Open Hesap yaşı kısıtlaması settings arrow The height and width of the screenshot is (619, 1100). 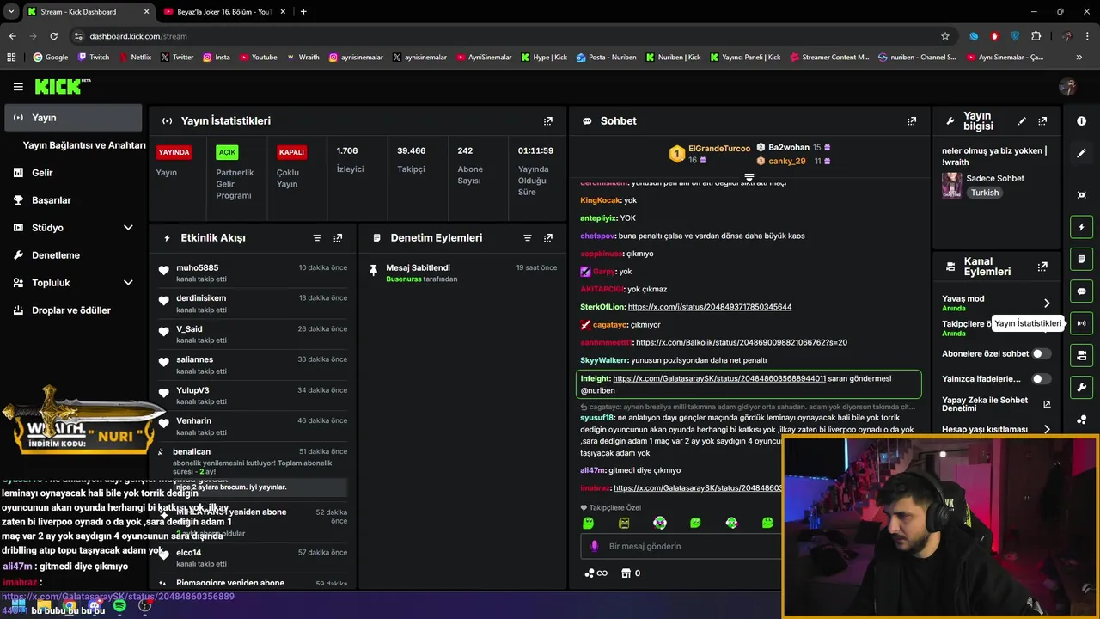1047,429
